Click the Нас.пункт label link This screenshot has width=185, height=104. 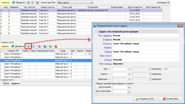pyautogui.click(x=106, y=56)
